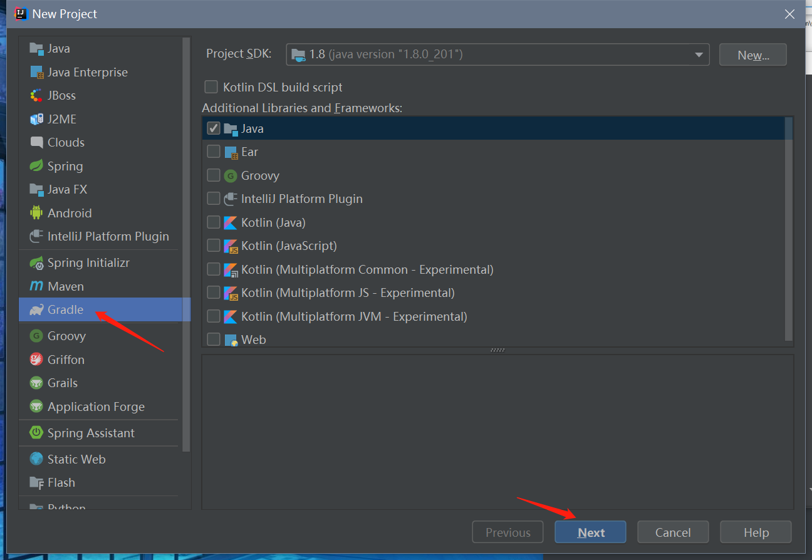Check Kotlin Multiplatform Common Experimental checkbox

tap(214, 269)
